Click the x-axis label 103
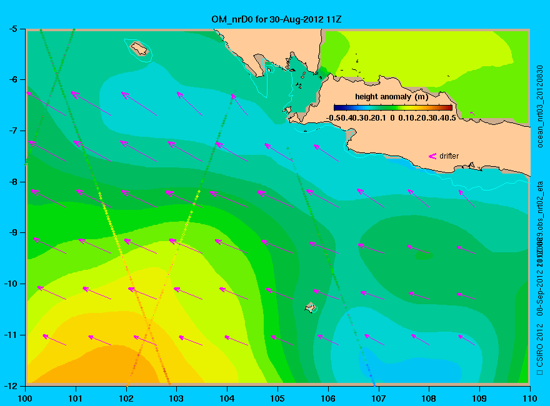550x406 pixels. pos(176,399)
